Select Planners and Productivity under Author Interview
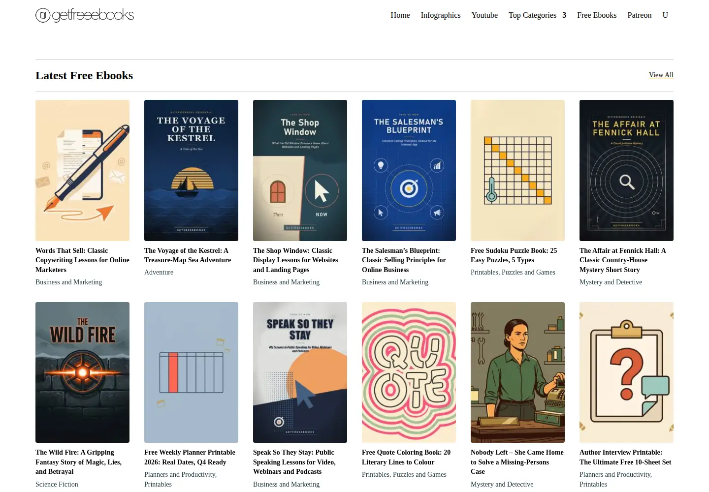Image resolution: width=709 pixels, height=492 pixels. pyautogui.click(x=615, y=474)
